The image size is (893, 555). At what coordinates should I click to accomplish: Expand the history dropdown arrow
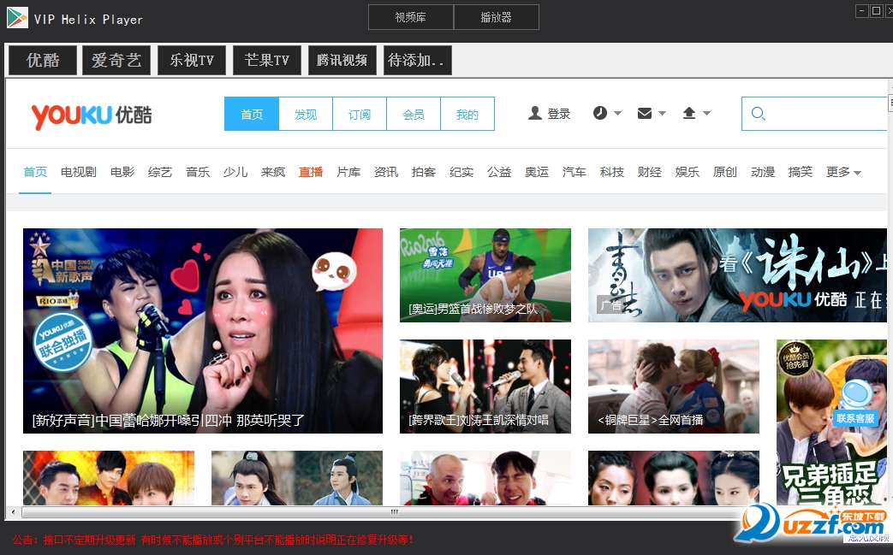click(617, 113)
